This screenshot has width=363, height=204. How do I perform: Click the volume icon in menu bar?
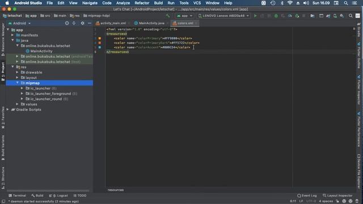(306, 3)
